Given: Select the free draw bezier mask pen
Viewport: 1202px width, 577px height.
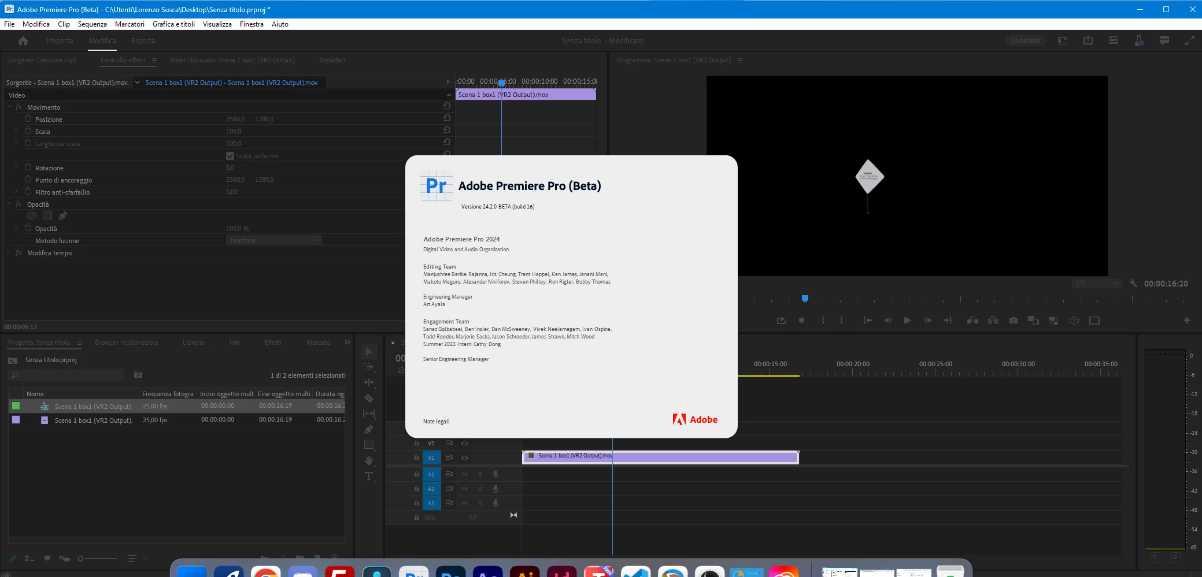Looking at the screenshot, I should (x=63, y=215).
